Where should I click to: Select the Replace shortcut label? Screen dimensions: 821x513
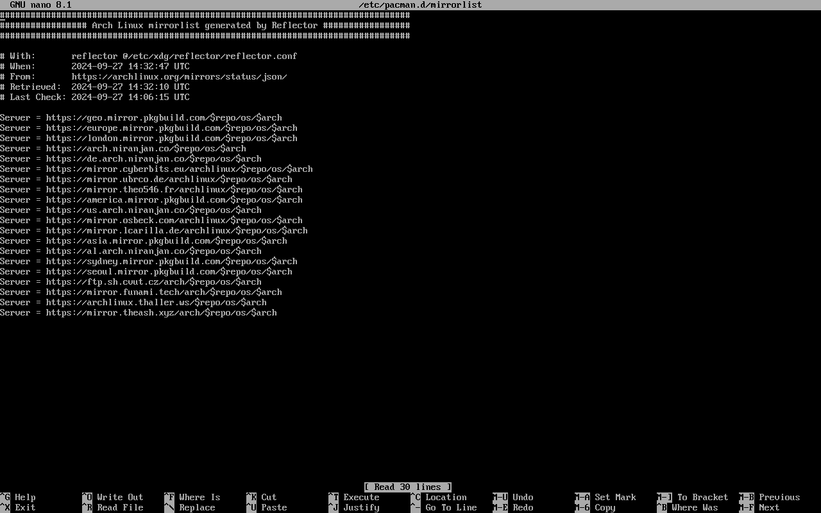tap(197, 507)
